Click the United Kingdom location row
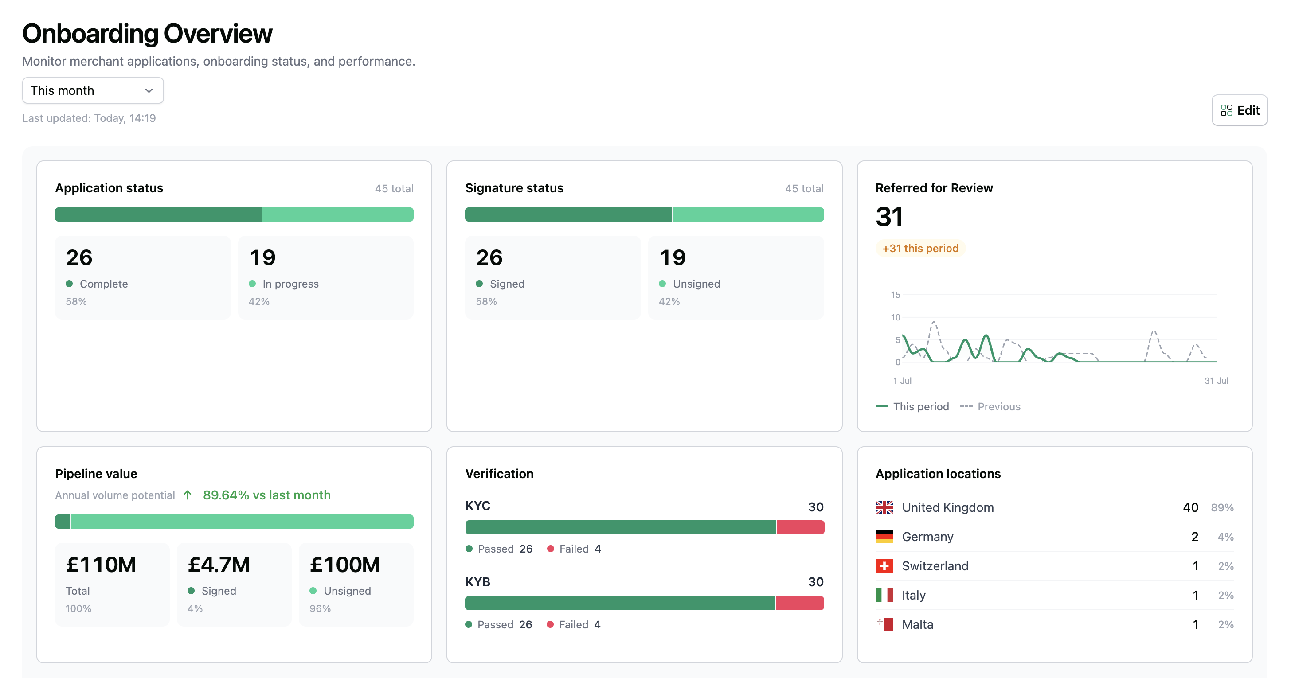 point(1054,507)
